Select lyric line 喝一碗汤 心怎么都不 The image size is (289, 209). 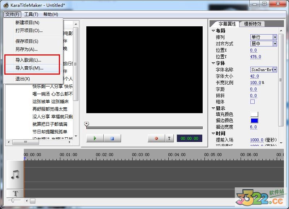pos(52,94)
